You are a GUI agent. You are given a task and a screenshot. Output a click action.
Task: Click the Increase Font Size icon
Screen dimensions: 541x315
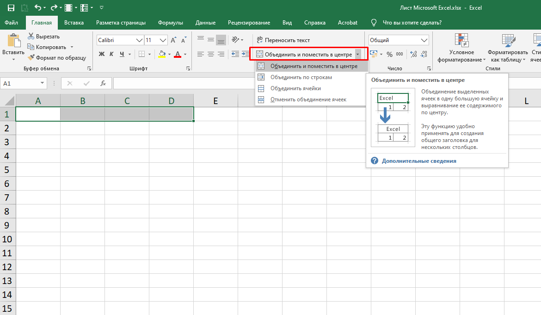tap(173, 40)
